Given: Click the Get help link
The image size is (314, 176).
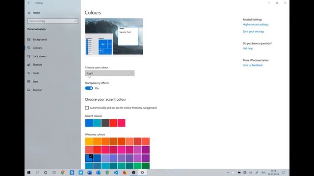Looking at the screenshot, I should coord(248,48).
